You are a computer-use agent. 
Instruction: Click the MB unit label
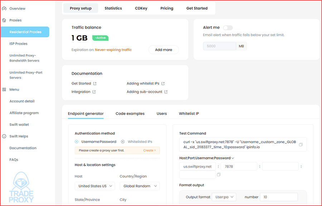[241, 46]
